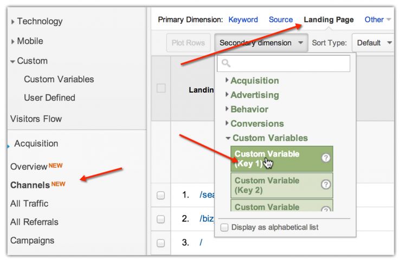
Task: Check the row 1 checkbox
Action: click(160, 196)
